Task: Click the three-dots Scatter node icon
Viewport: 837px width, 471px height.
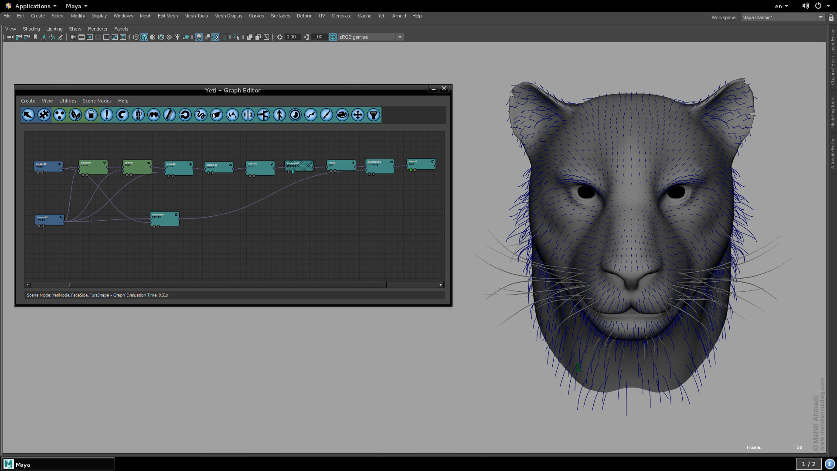Action: 60,115
